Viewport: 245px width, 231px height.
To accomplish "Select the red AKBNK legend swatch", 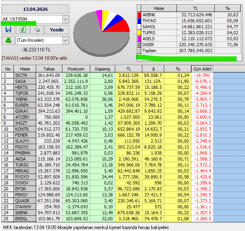I will click(x=139, y=15).
